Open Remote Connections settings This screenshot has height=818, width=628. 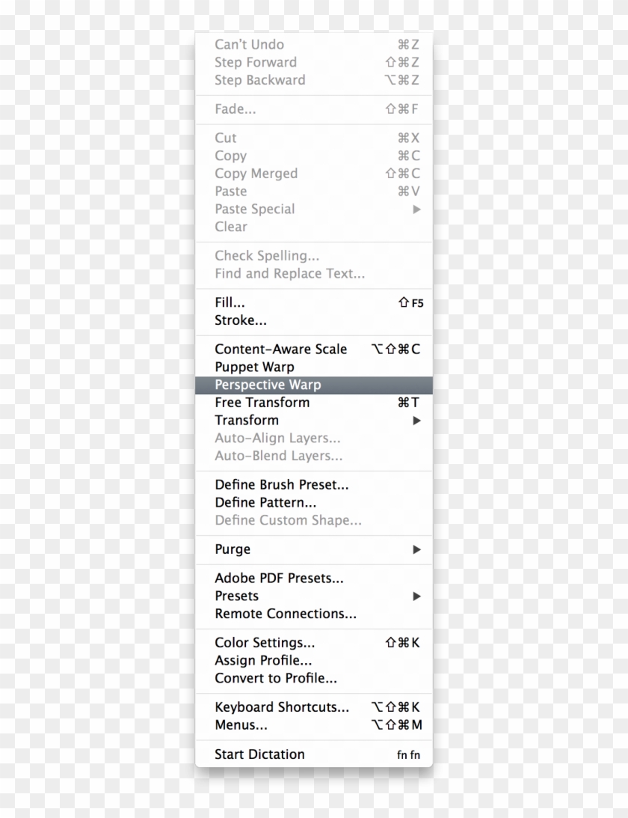[284, 614]
